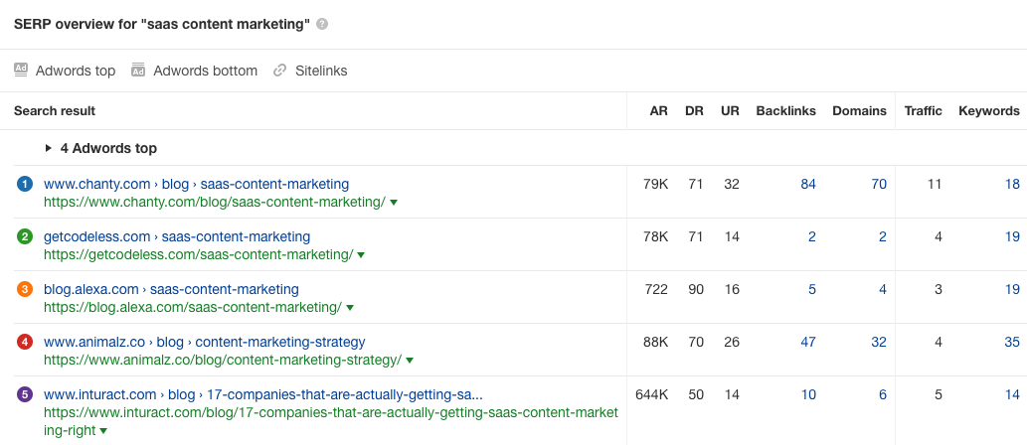This screenshot has width=1027, height=445.
Task: Click the Backlinks column header
Action: 786,110
